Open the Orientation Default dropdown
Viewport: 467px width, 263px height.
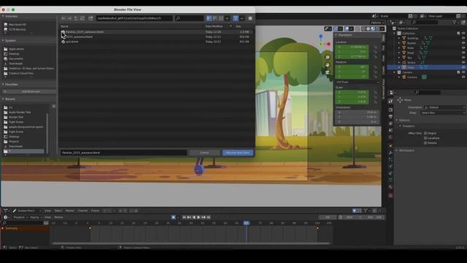click(x=444, y=107)
